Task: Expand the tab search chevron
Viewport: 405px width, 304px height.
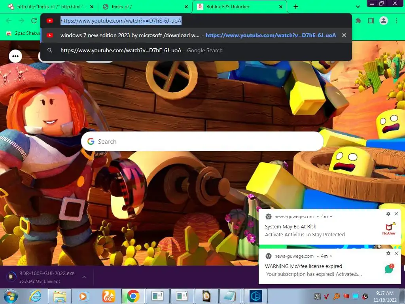Action: [x=358, y=7]
